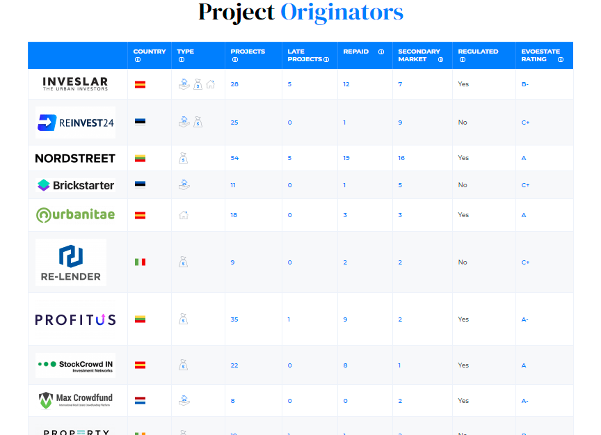Click the hand-with-coin type icon in Inveslar row
Image resolution: width=601 pixels, height=435 pixels.
point(184,84)
